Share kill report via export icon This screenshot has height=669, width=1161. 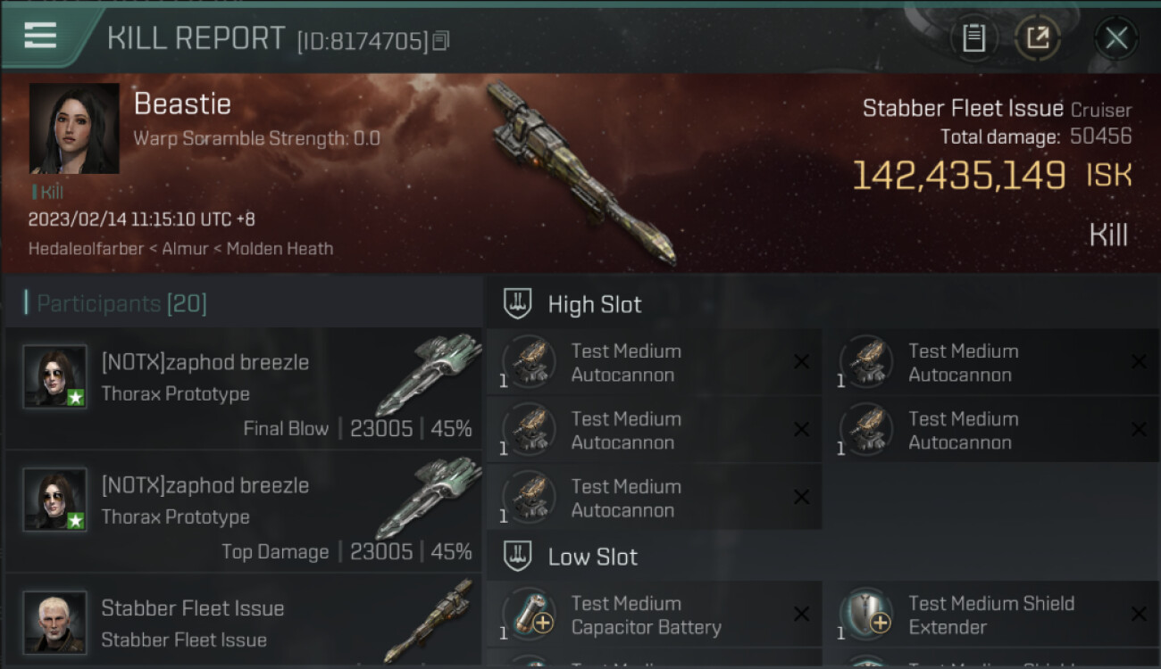click(1037, 37)
